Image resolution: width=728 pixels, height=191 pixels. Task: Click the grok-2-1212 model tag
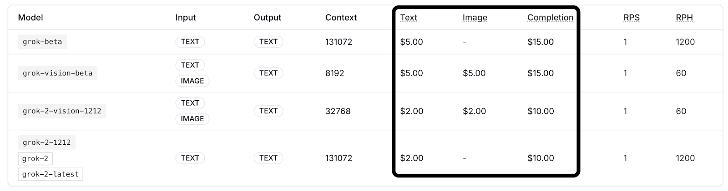pos(46,142)
